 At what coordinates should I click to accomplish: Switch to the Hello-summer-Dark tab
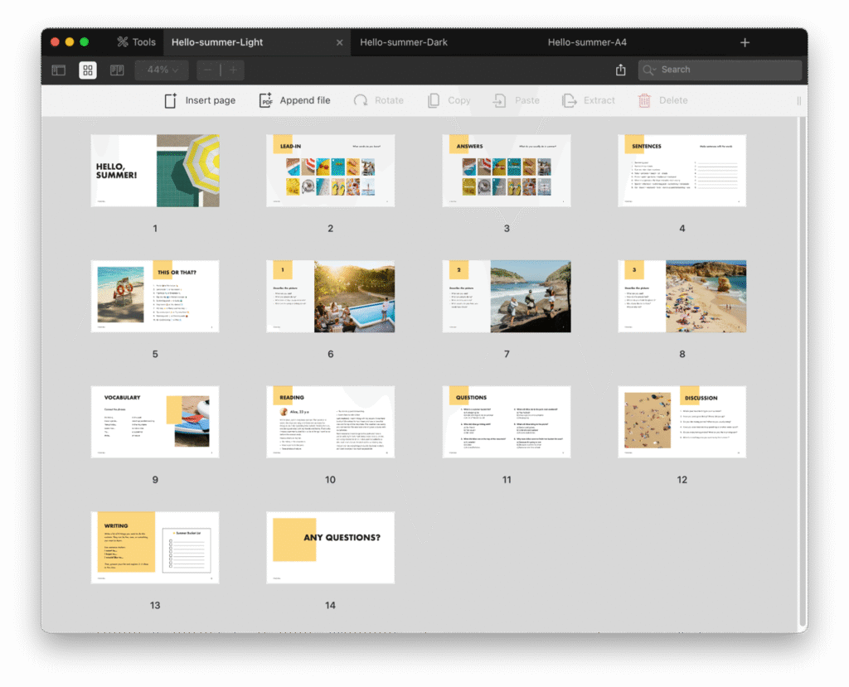[x=404, y=42]
